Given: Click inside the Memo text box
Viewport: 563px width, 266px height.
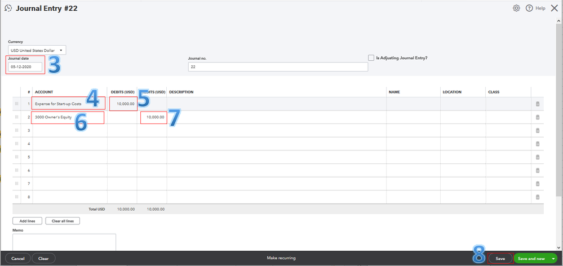Looking at the screenshot, I should coord(64,243).
